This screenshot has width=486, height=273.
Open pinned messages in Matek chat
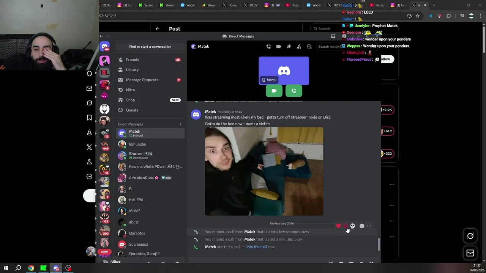pyautogui.click(x=289, y=47)
